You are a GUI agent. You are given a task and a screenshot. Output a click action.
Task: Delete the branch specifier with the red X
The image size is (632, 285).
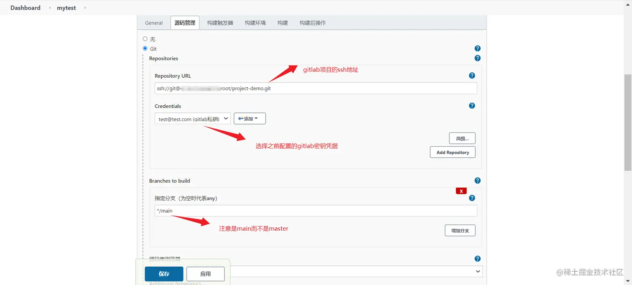click(461, 191)
